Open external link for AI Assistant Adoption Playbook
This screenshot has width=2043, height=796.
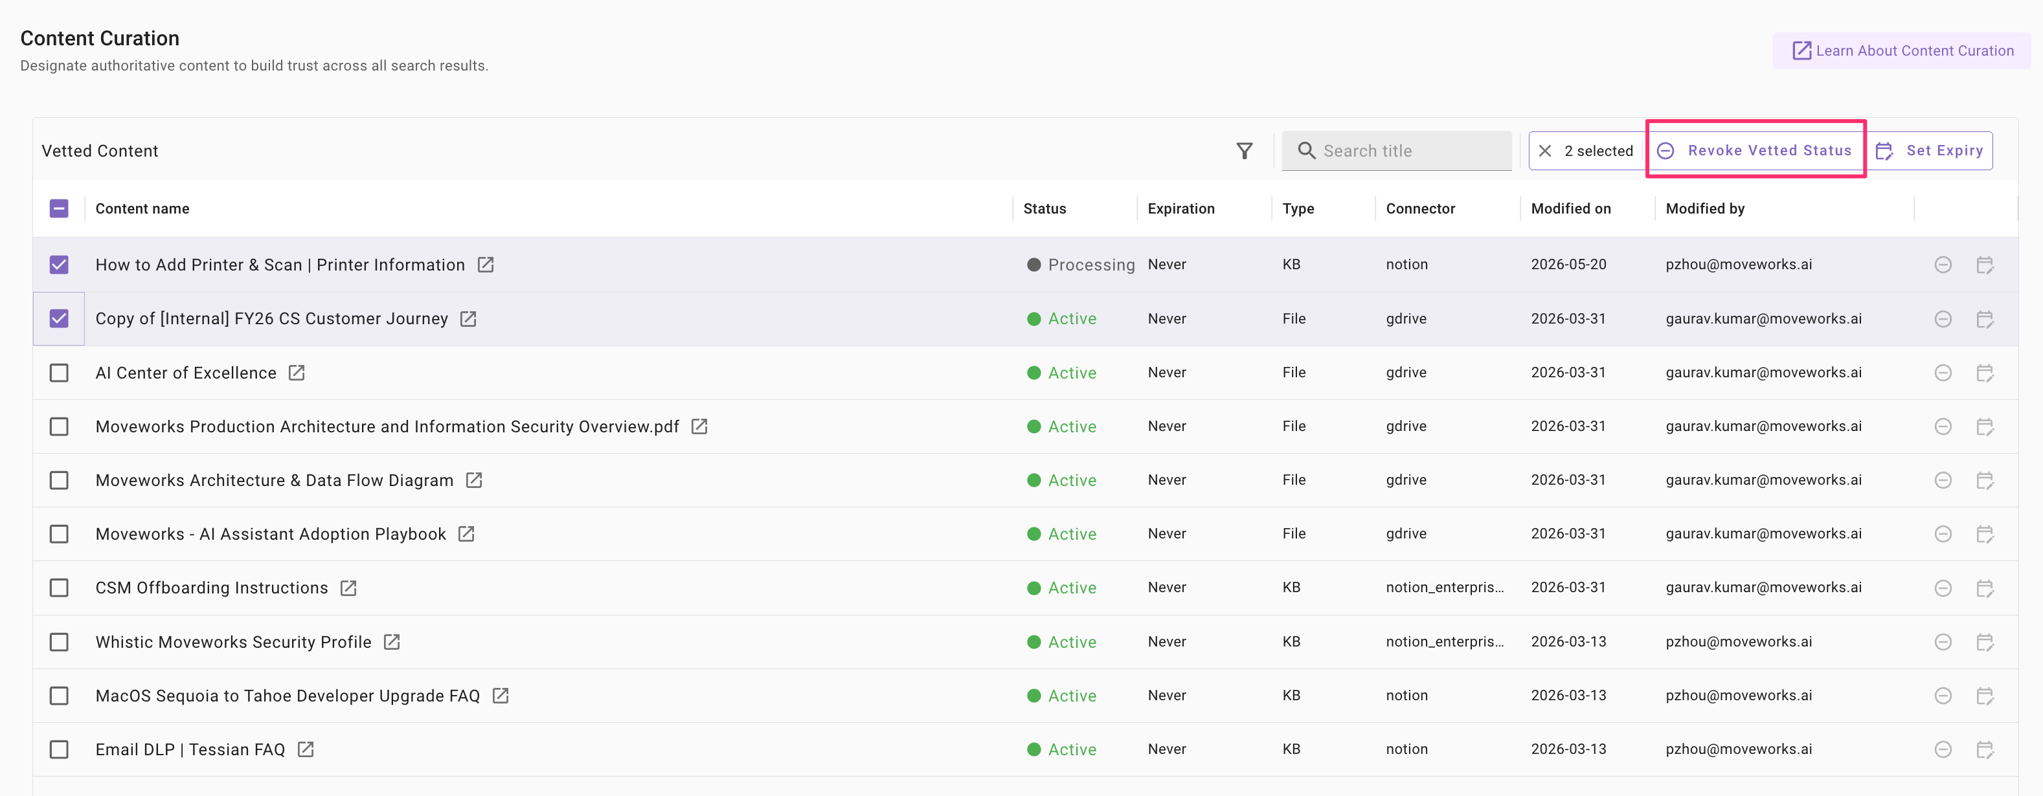tap(466, 535)
